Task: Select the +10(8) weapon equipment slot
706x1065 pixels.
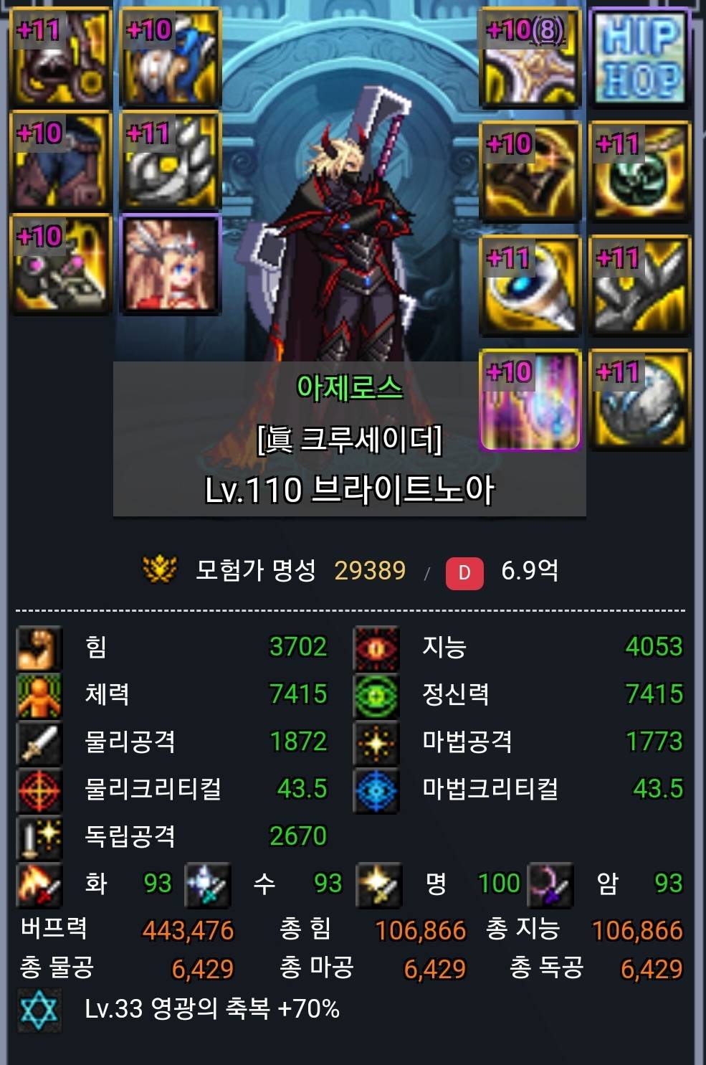Action: [x=529, y=58]
